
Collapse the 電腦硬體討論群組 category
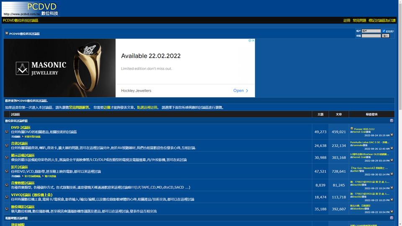[x=392, y=218]
